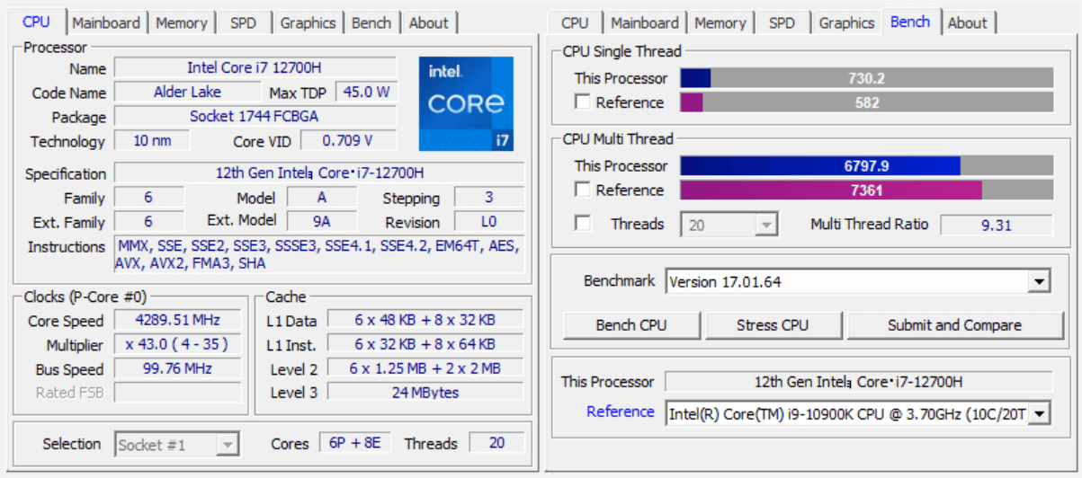
Task: Click the empty Rated FSB field
Action: [x=177, y=393]
